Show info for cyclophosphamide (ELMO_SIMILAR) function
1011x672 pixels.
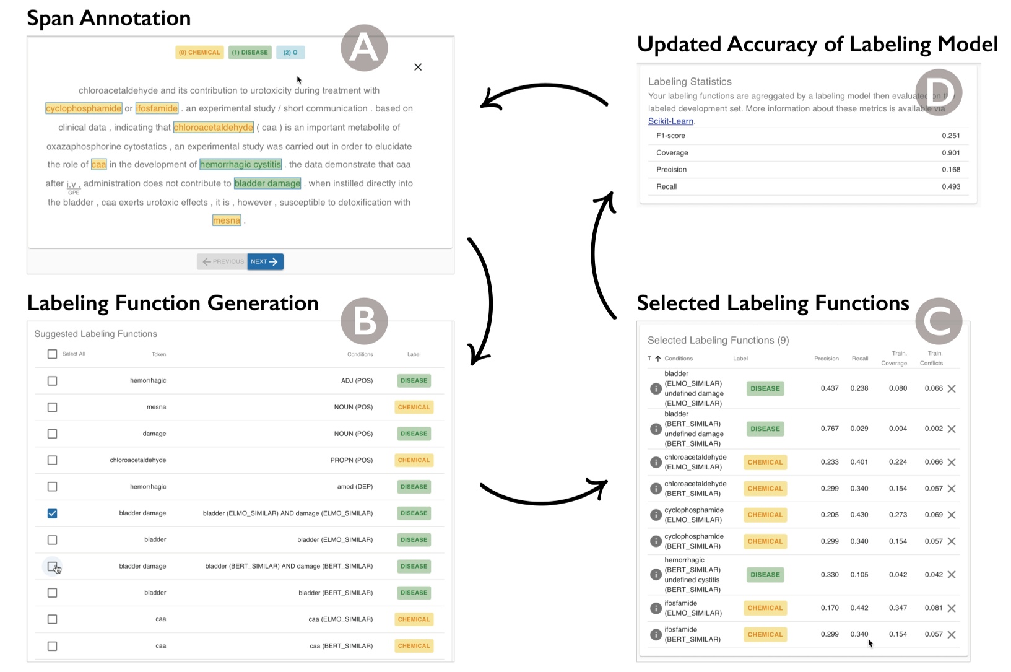coord(656,515)
